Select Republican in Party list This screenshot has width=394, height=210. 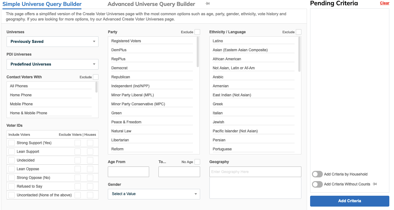(x=152, y=77)
